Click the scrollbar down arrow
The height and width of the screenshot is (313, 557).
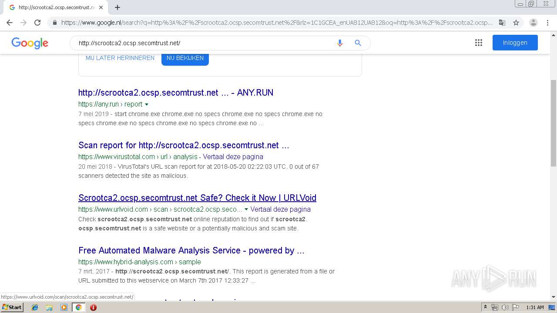[554, 297]
